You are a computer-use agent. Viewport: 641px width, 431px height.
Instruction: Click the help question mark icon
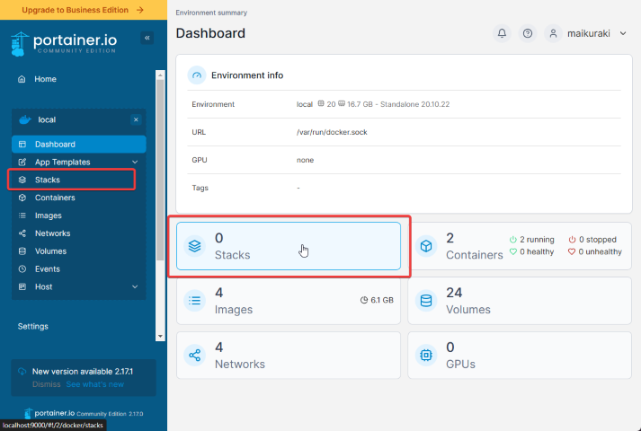[x=528, y=33]
